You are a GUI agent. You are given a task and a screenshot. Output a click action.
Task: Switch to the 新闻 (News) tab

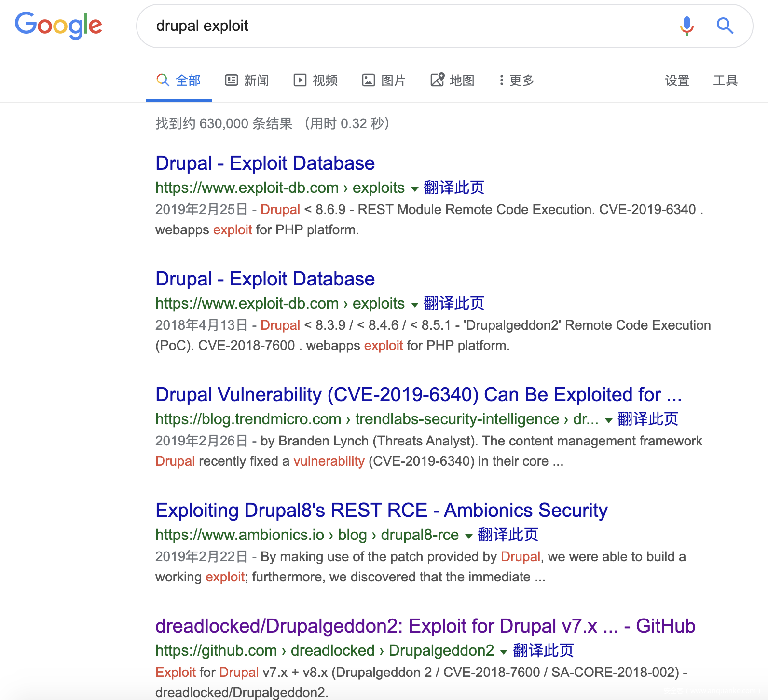tap(247, 81)
